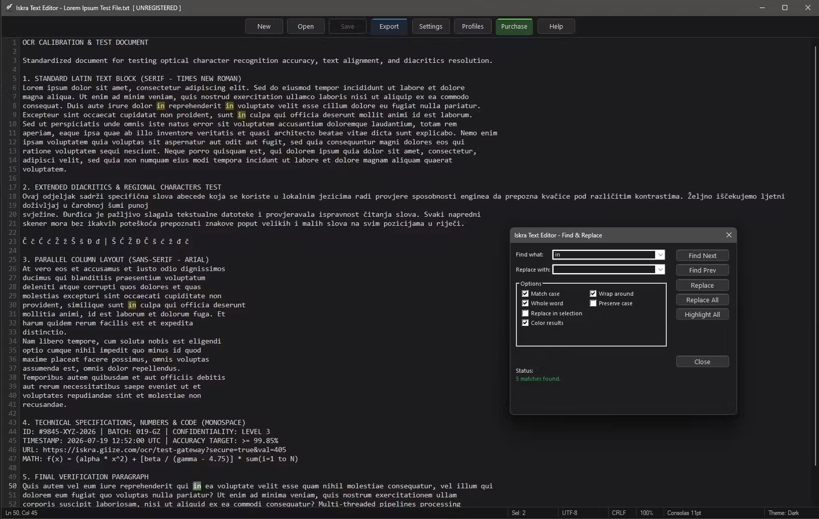Click the Export toolbar button
This screenshot has width=819, height=519.
tap(389, 26)
